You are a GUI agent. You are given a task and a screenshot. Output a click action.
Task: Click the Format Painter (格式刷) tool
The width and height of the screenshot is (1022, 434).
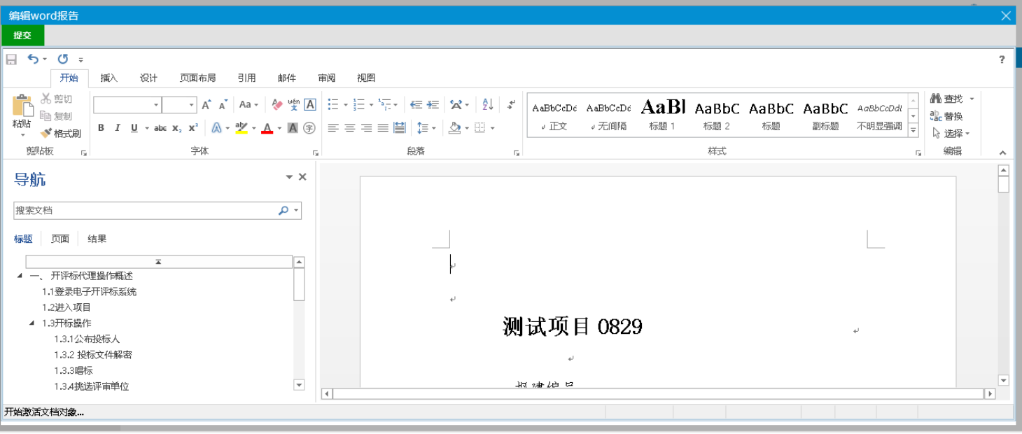(x=61, y=133)
